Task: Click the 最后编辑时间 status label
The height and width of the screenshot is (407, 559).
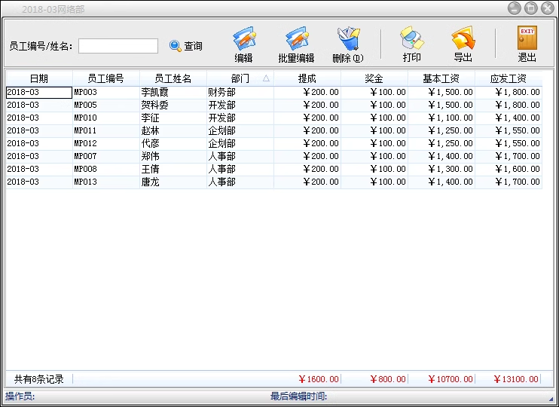Action: [x=299, y=396]
